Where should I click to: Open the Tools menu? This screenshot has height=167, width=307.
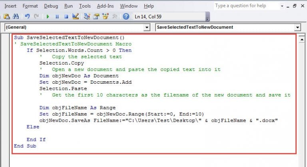(85, 6)
